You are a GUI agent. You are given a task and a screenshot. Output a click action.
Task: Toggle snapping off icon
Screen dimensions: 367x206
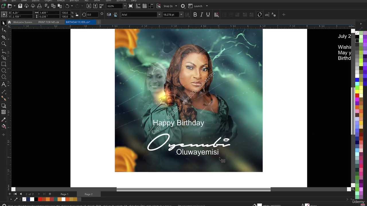159,6
